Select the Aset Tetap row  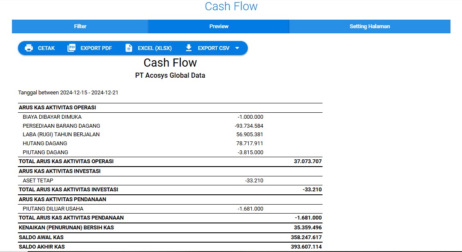[x=38, y=181]
